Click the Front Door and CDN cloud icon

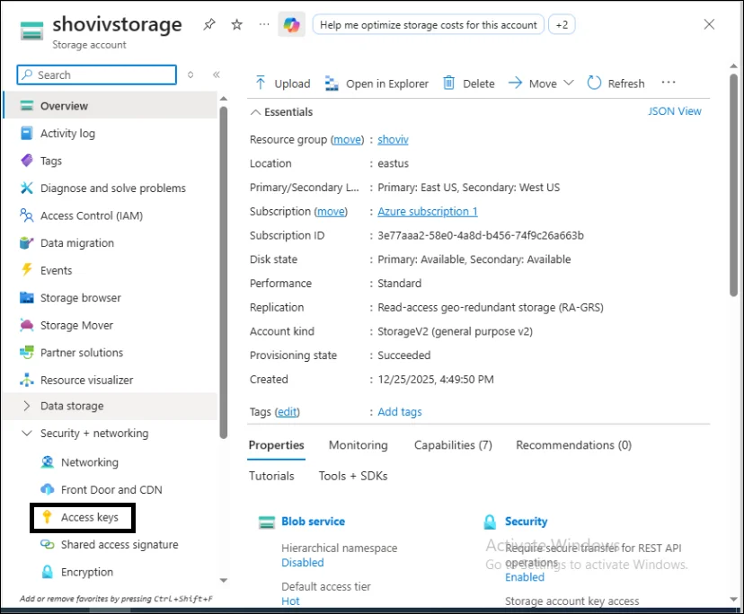(47, 489)
